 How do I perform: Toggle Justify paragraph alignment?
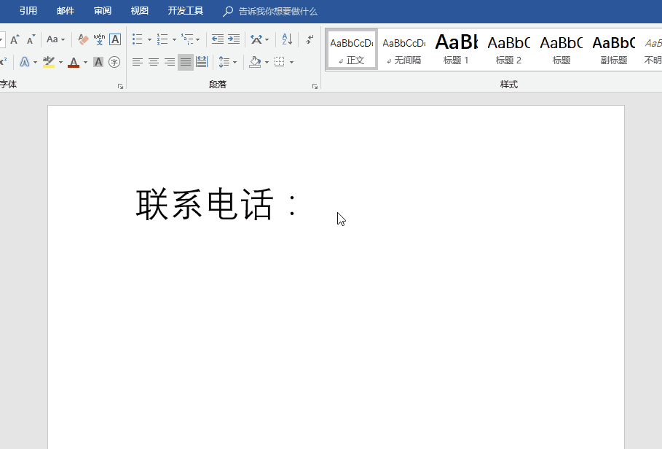186,63
